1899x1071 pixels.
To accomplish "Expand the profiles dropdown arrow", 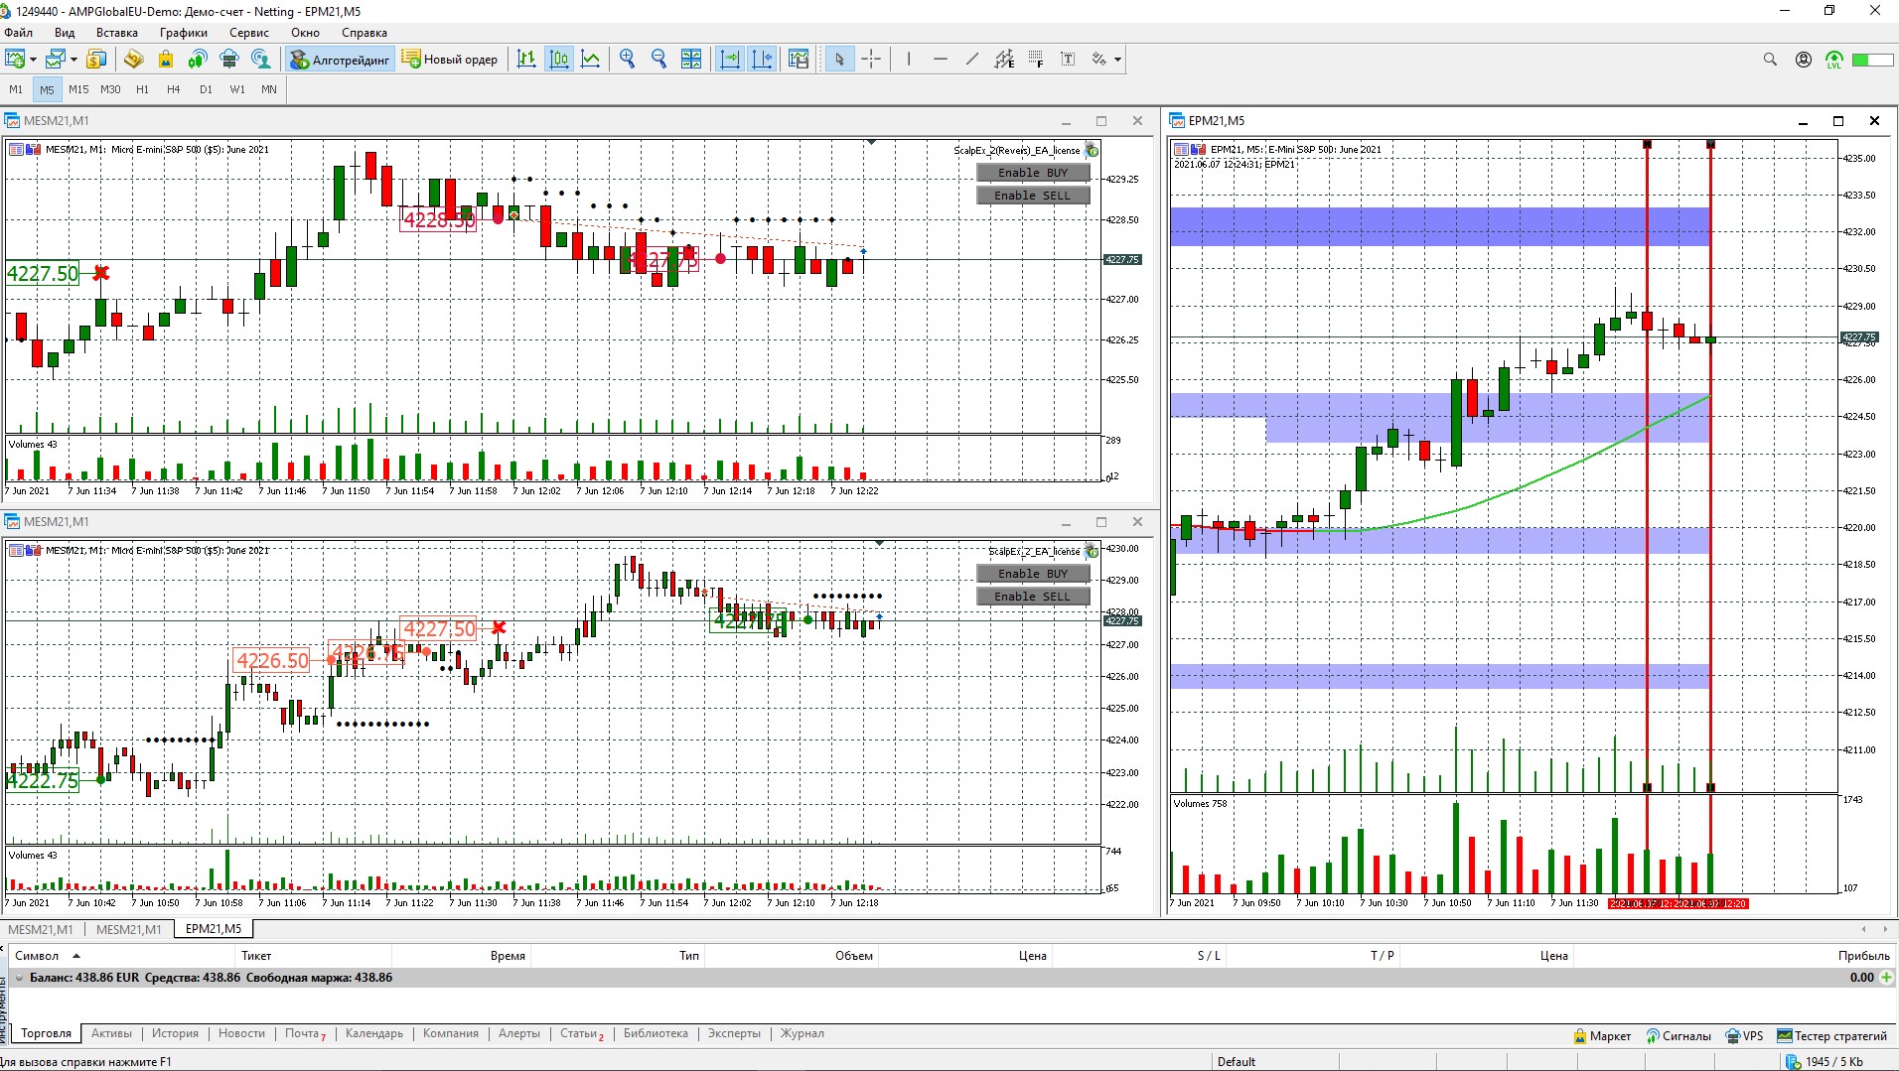I will coord(73,60).
